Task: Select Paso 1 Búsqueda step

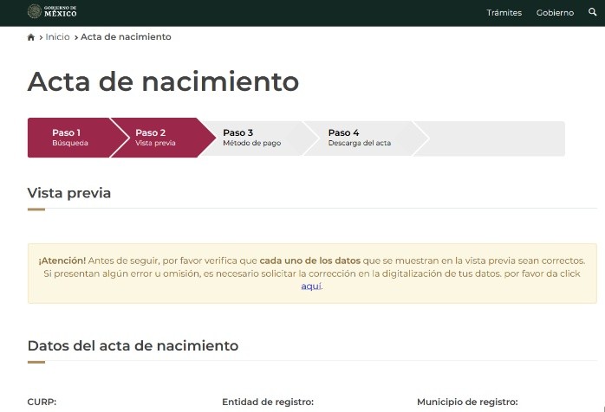Action: [x=69, y=138]
